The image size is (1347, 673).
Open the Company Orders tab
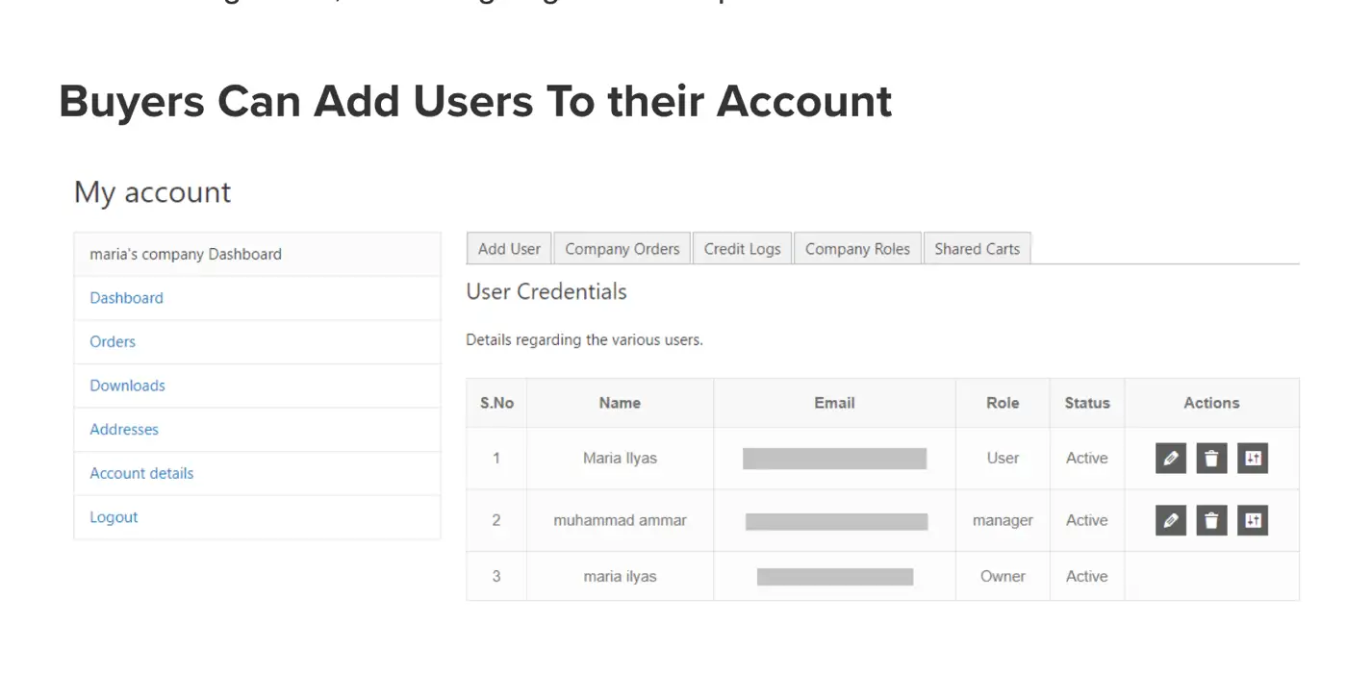622,248
